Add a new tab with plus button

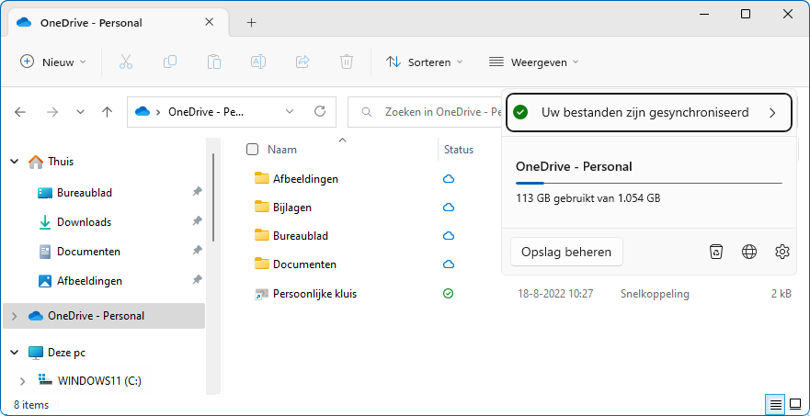tap(251, 23)
